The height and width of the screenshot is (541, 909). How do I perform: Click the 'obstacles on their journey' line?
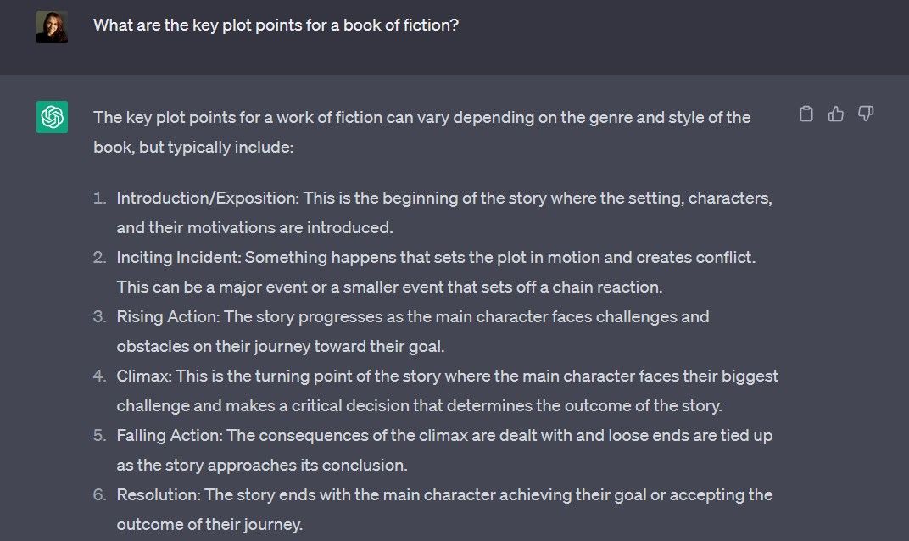(280, 346)
